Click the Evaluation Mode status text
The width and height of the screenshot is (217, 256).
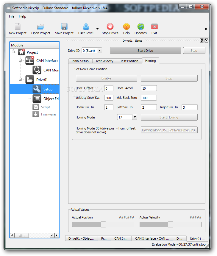click(x=179, y=244)
